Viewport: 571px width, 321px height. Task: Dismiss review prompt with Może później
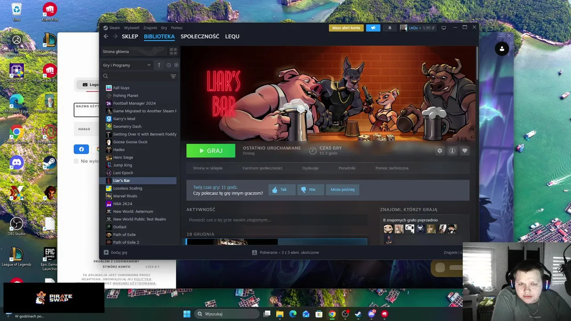pos(343,189)
